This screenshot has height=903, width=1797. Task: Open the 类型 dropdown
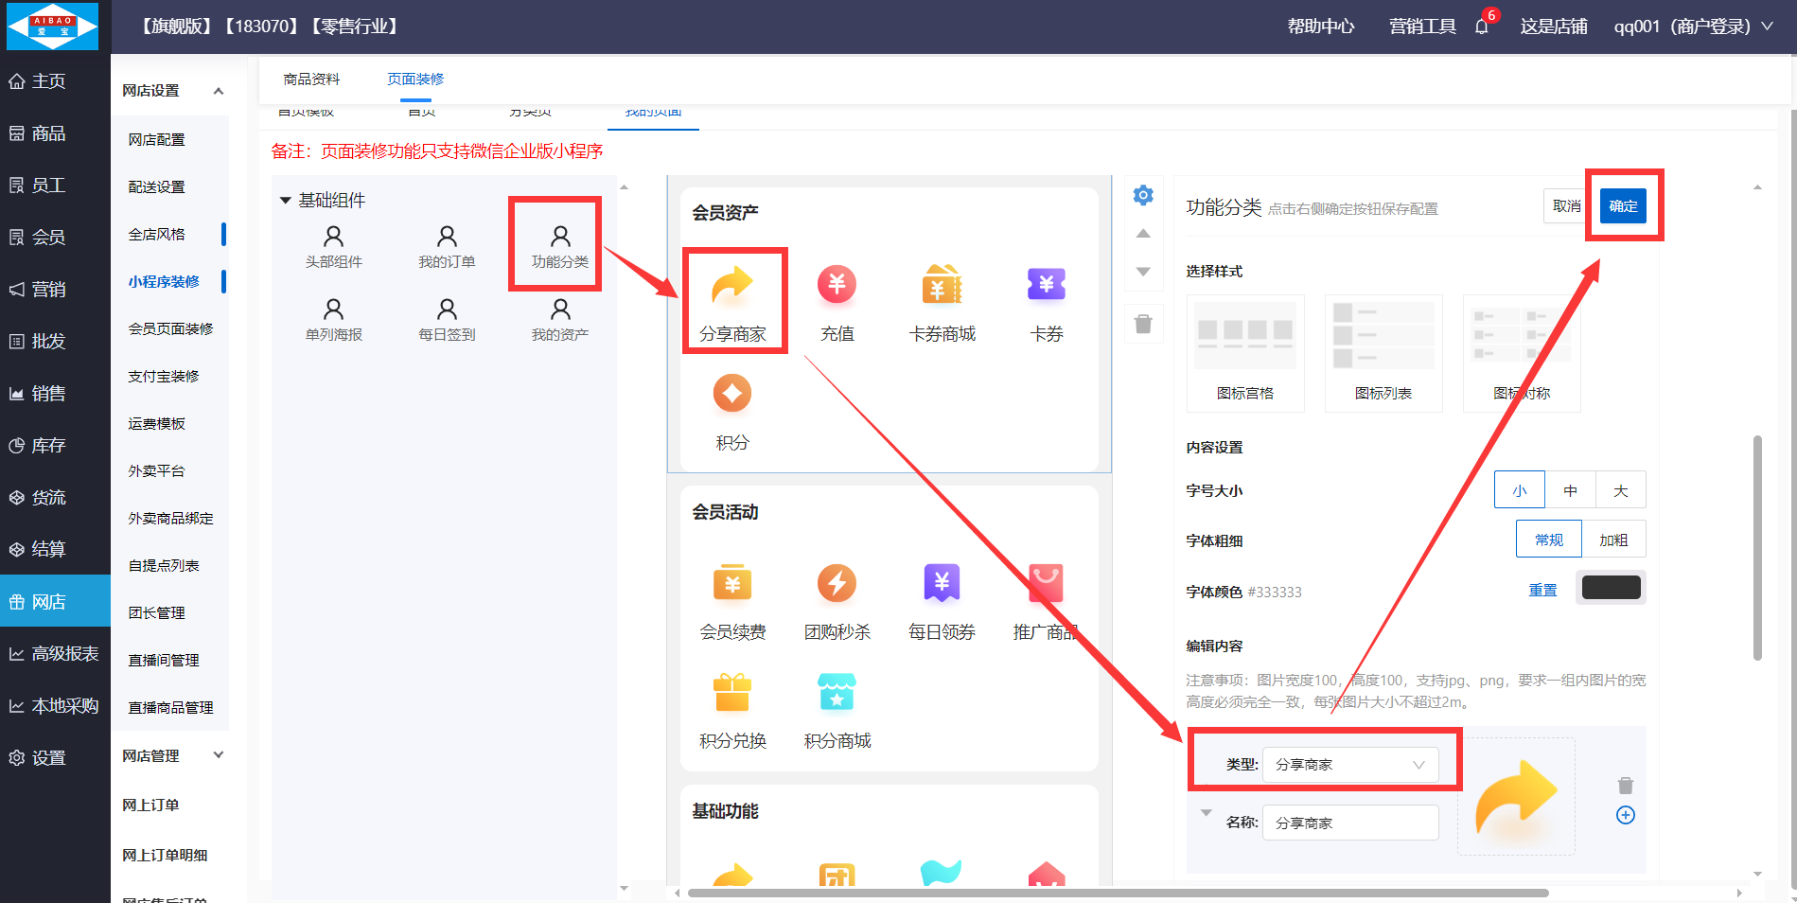1349,765
